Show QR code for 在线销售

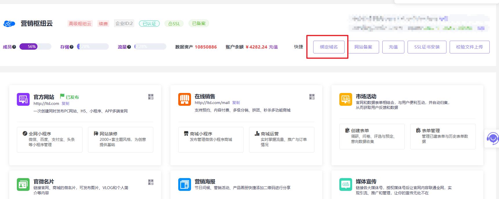312,97
